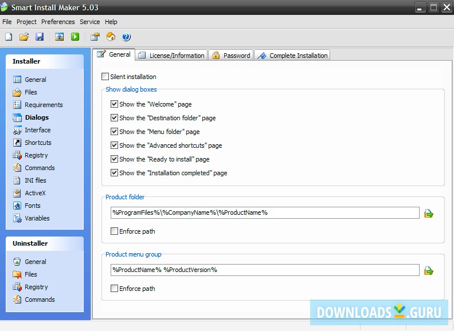Image resolution: width=454 pixels, height=331 pixels.
Task: Click variable insert icon for Product menu group
Action: click(429, 271)
